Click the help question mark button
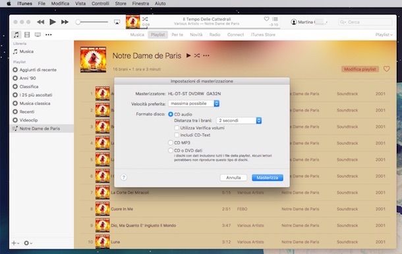This screenshot has height=254, width=402. (124, 177)
